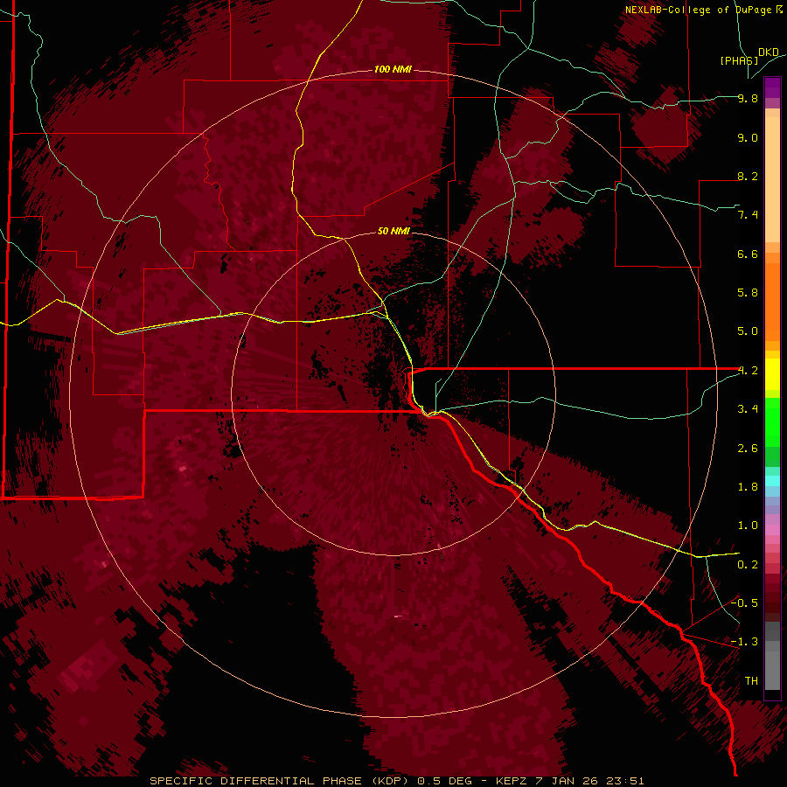Click the 1.8 legend value
This screenshot has width=787, height=787.
pyautogui.click(x=748, y=487)
